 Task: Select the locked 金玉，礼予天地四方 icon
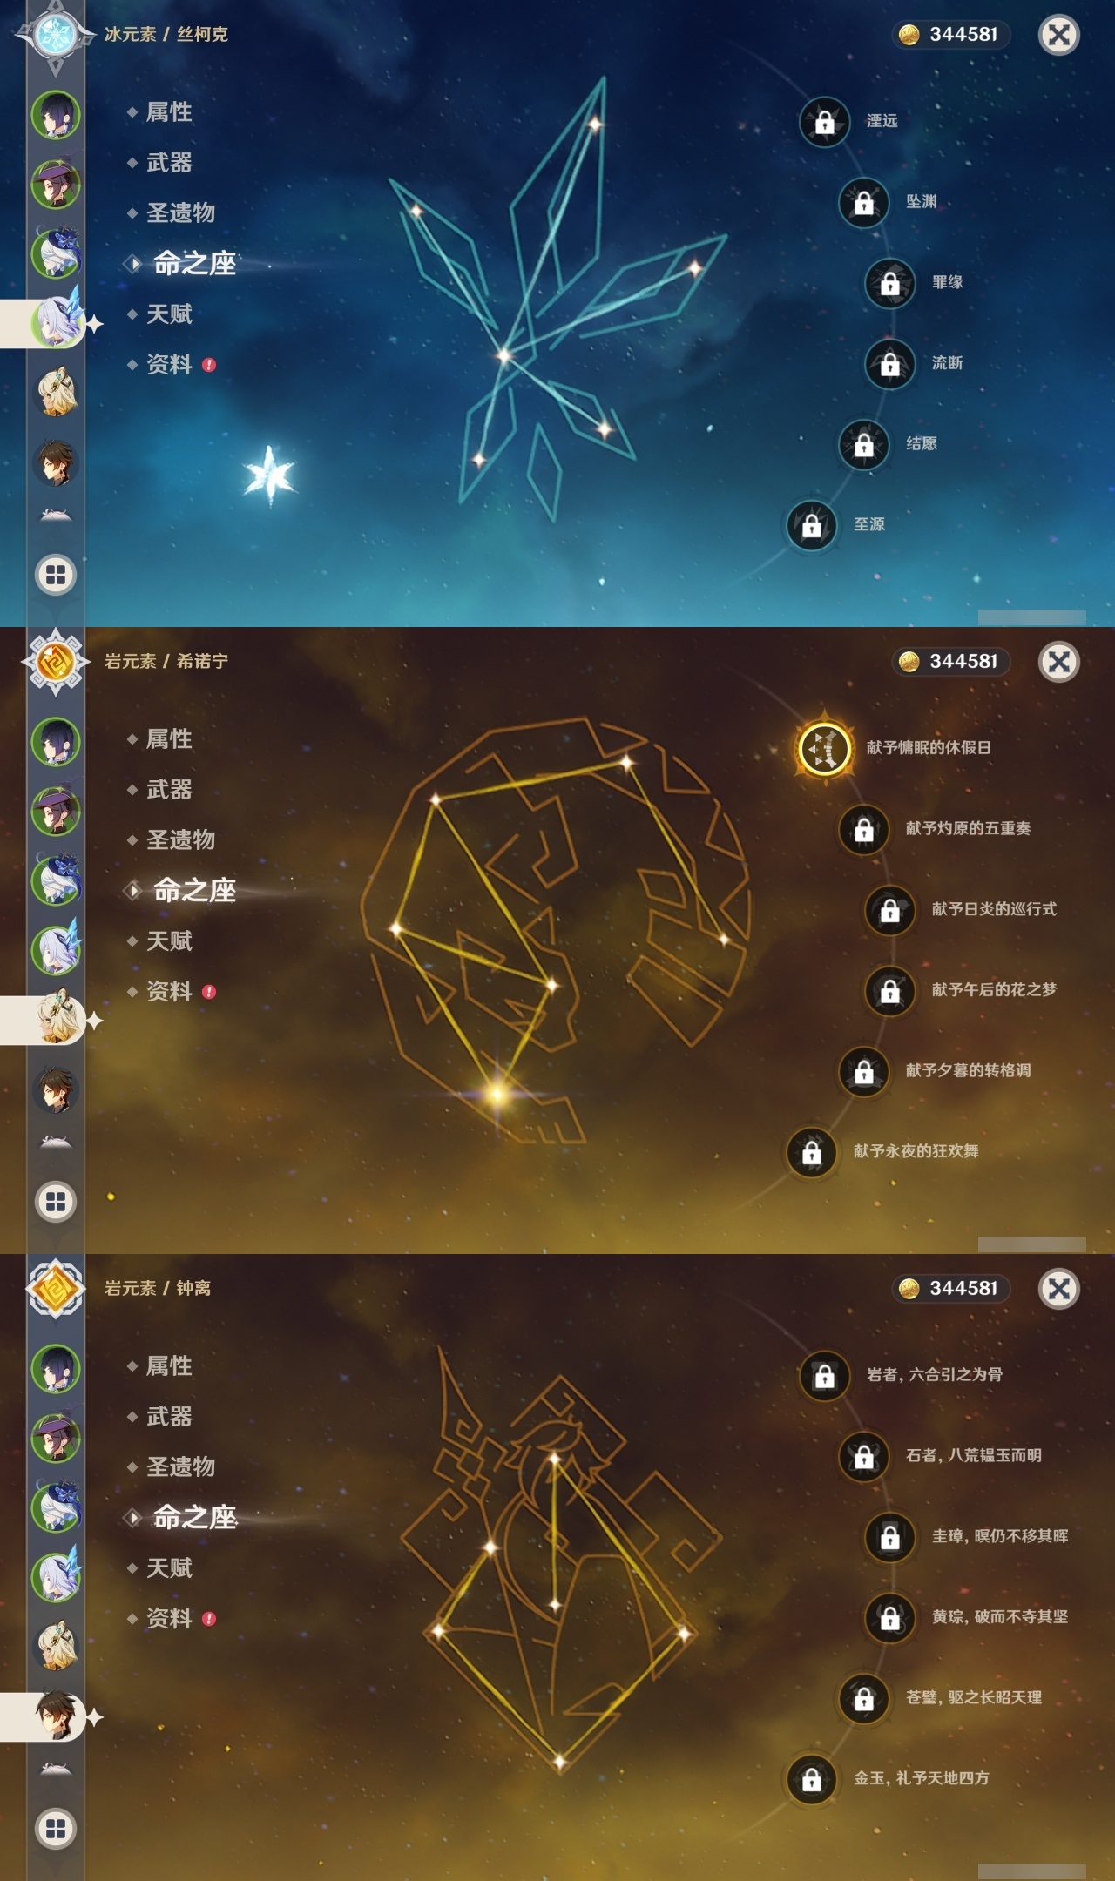811,1779
